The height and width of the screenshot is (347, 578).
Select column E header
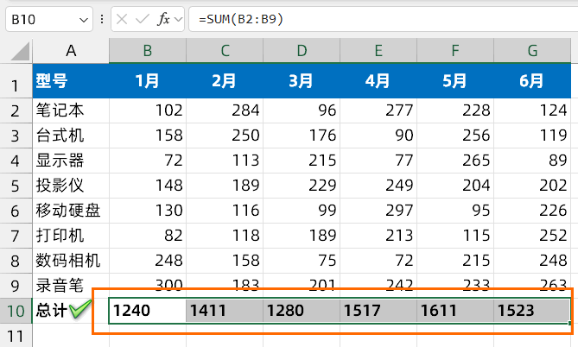pos(378,51)
